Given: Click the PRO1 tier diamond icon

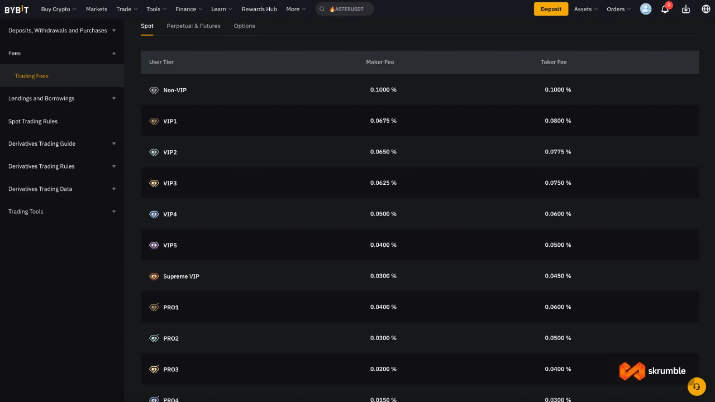Looking at the screenshot, I should (154, 307).
